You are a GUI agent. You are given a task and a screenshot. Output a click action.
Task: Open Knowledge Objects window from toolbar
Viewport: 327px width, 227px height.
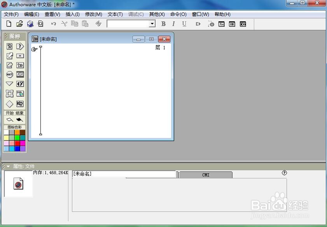(x=243, y=24)
